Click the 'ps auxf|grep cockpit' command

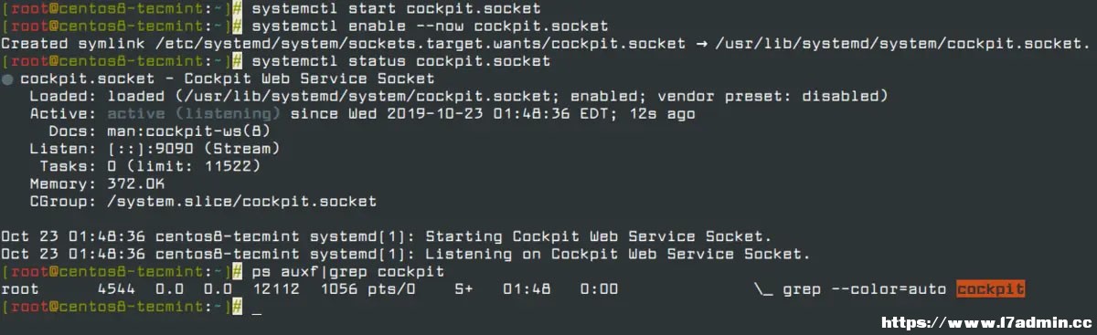click(x=347, y=272)
